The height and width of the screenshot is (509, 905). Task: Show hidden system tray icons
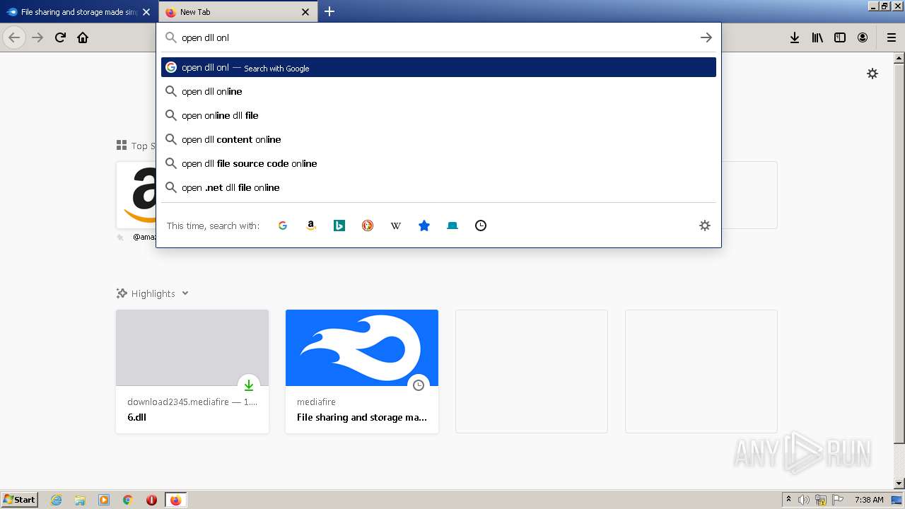coord(788,500)
